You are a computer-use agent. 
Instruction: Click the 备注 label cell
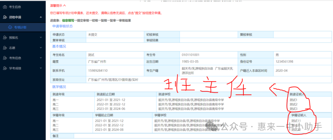(62, 136)
